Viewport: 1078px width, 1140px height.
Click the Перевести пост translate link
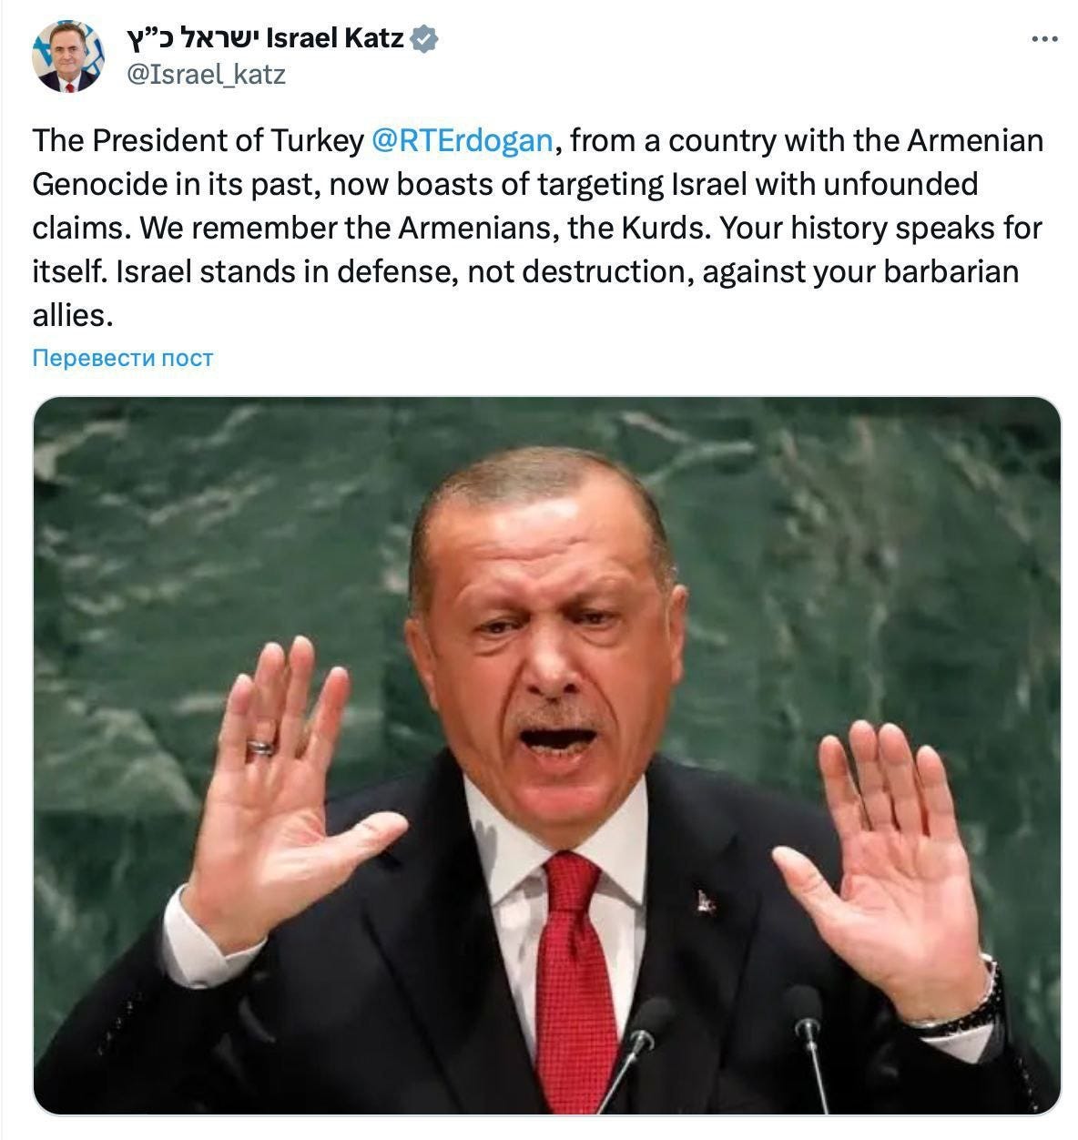point(123,358)
